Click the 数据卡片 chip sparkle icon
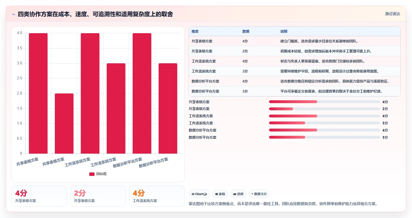This screenshot has width=412, height=218. tap(252, 194)
